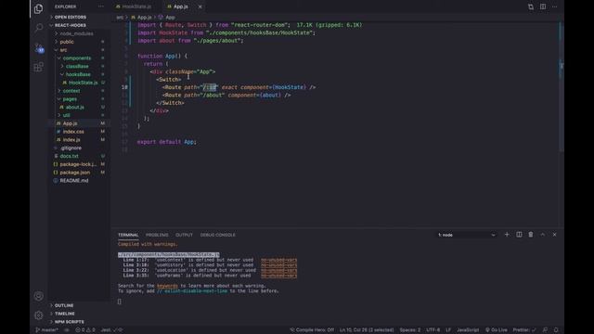This screenshot has width=594, height=334.
Task: Switch to the TERMINAL tab
Action: click(128, 235)
